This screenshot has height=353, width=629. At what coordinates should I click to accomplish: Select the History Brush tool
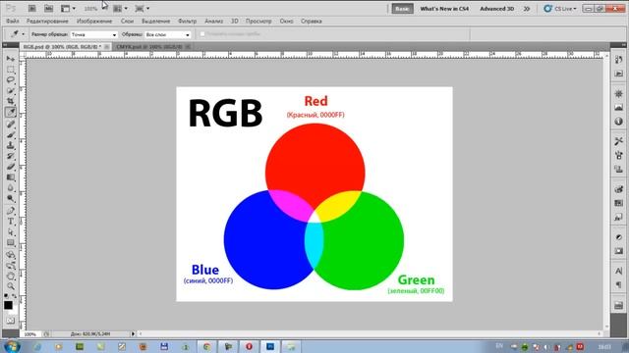pos(11,156)
